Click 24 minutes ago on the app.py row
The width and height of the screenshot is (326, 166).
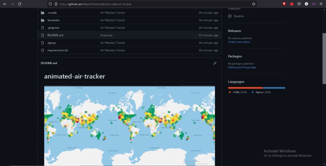pos(208,43)
